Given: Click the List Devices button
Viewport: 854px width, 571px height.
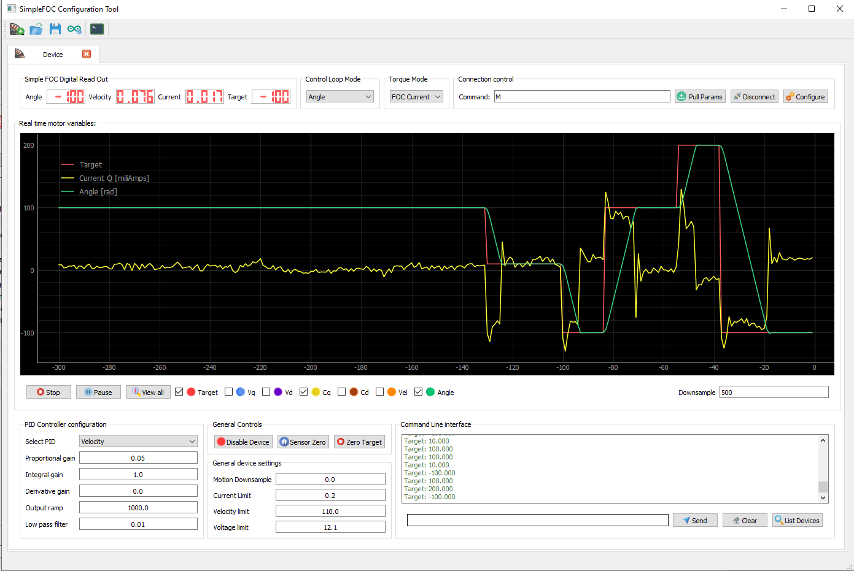Looking at the screenshot, I should (798, 520).
